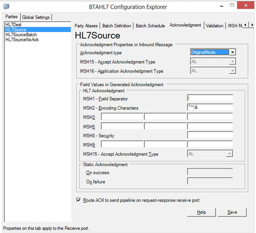
Task: Focus the MSH8 Security input field
Action: (x=210, y=135)
